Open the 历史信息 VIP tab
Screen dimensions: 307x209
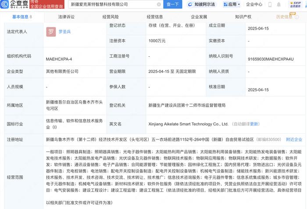pyautogui.click(x=284, y=17)
